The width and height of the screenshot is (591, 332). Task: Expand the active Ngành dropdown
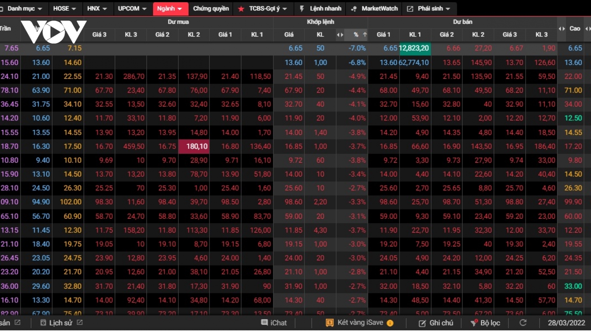click(170, 8)
